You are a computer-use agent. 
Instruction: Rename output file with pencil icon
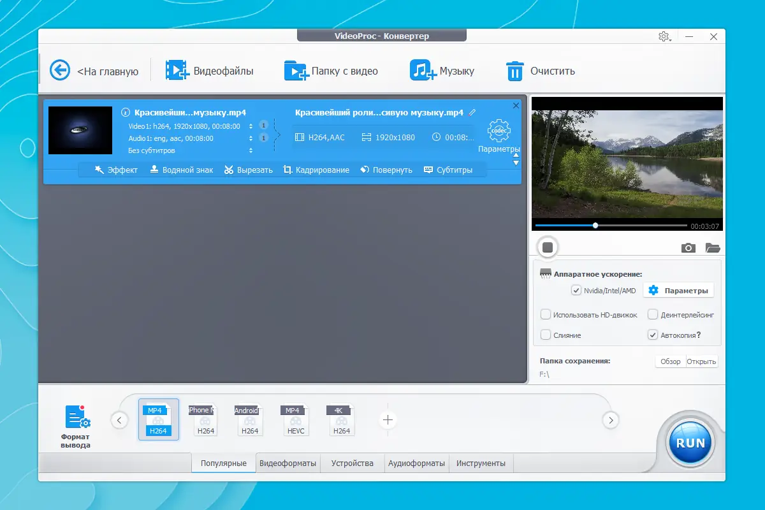[472, 112]
